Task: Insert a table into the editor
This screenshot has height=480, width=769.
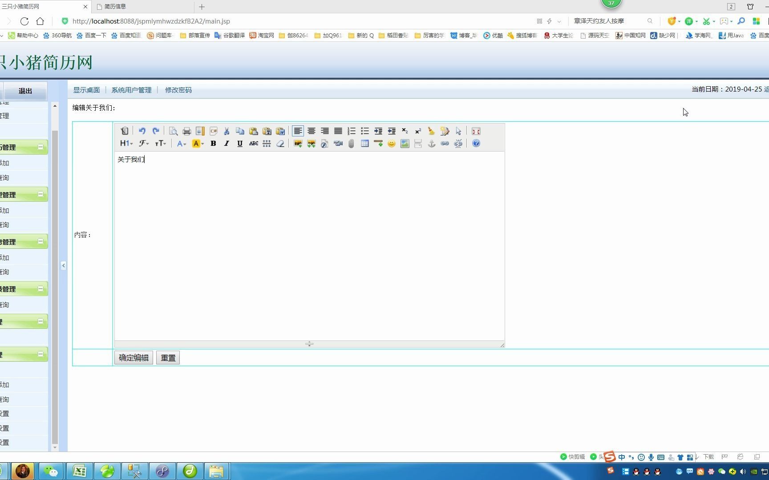Action: (364, 144)
